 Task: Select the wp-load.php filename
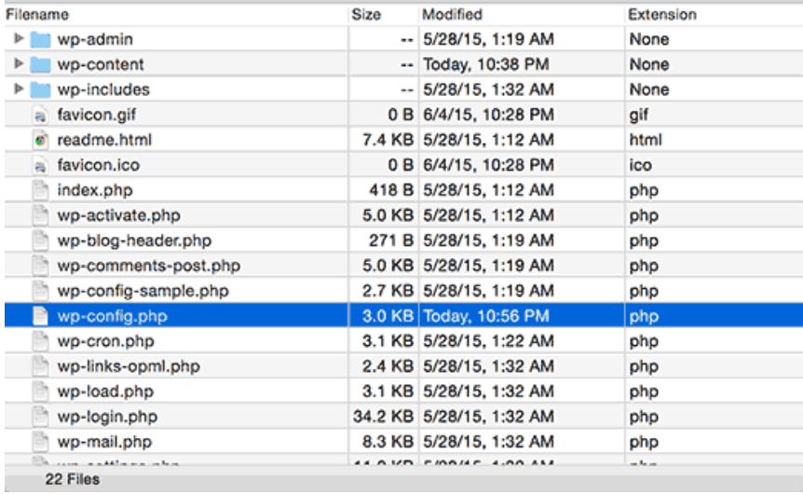point(105,391)
